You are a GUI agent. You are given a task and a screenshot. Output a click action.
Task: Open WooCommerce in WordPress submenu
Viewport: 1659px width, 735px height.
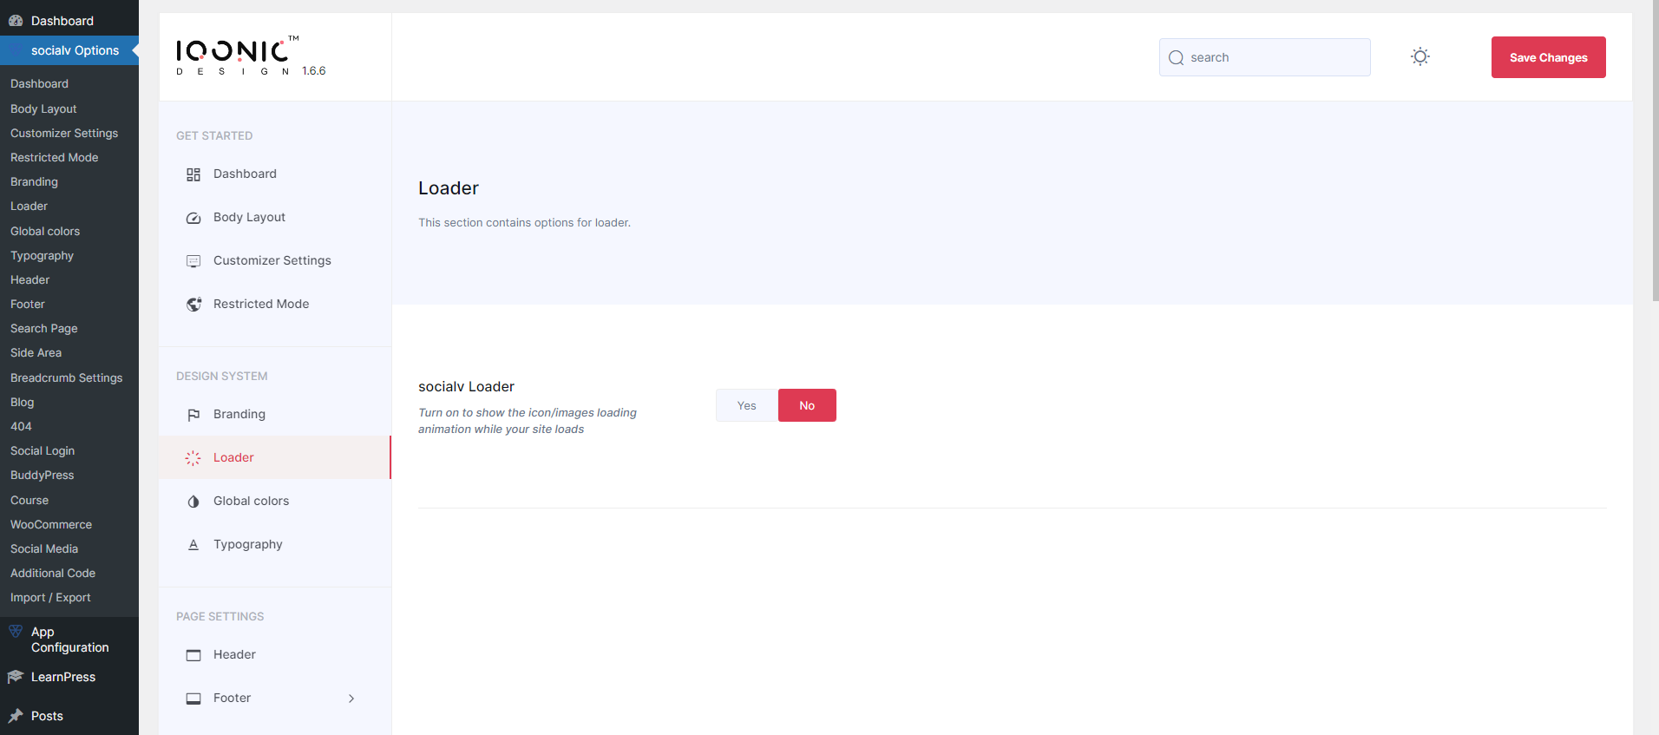tap(51, 524)
